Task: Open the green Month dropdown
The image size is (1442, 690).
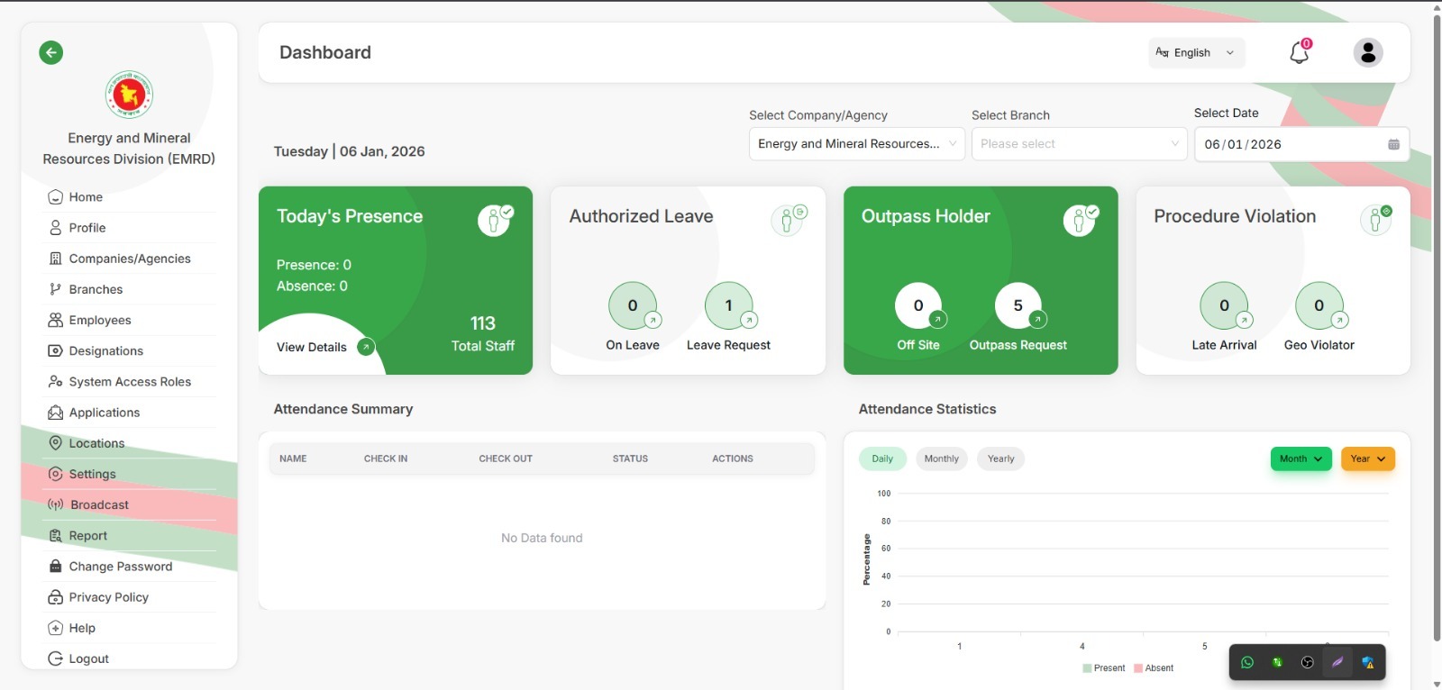Action: (1301, 458)
